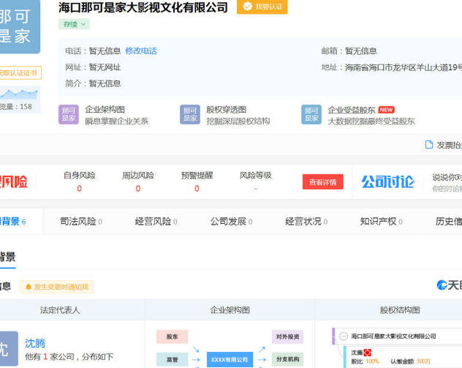The height and width of the screenshot is (368, 462).
Task: Click the 查看详情 red button
Action: pyautogui.click(x=322, y=182)
